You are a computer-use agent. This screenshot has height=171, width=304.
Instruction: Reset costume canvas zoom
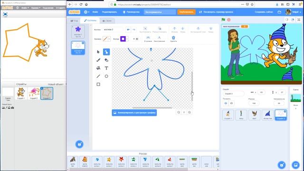pos(184,112)
